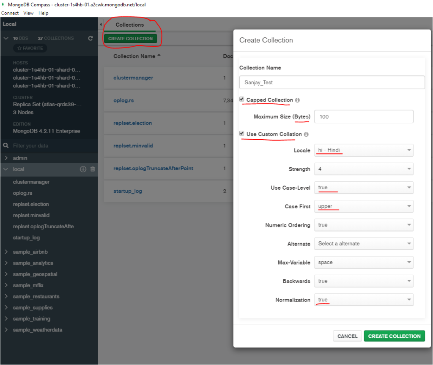Click the Collection Name input field

click(332, 83)
